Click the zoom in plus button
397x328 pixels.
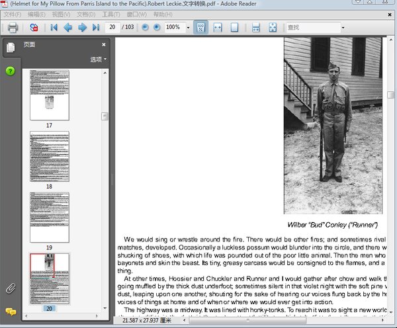[x=156, y=27]
